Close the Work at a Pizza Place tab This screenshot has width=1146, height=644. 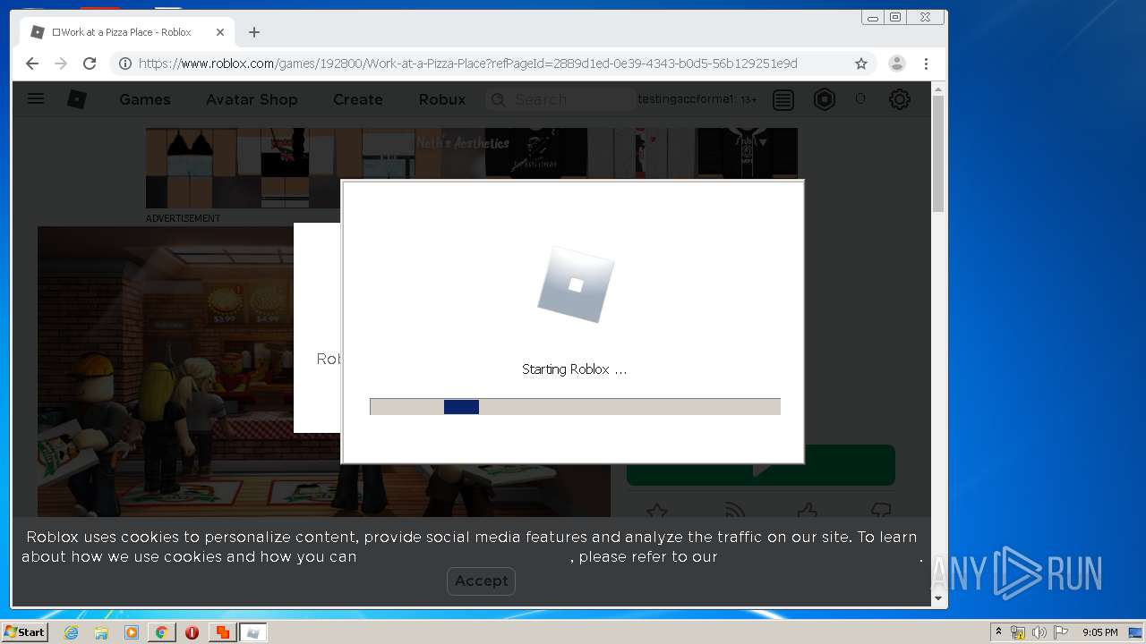pos(220,32)
